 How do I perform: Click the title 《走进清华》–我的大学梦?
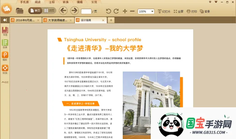[104, 48]
